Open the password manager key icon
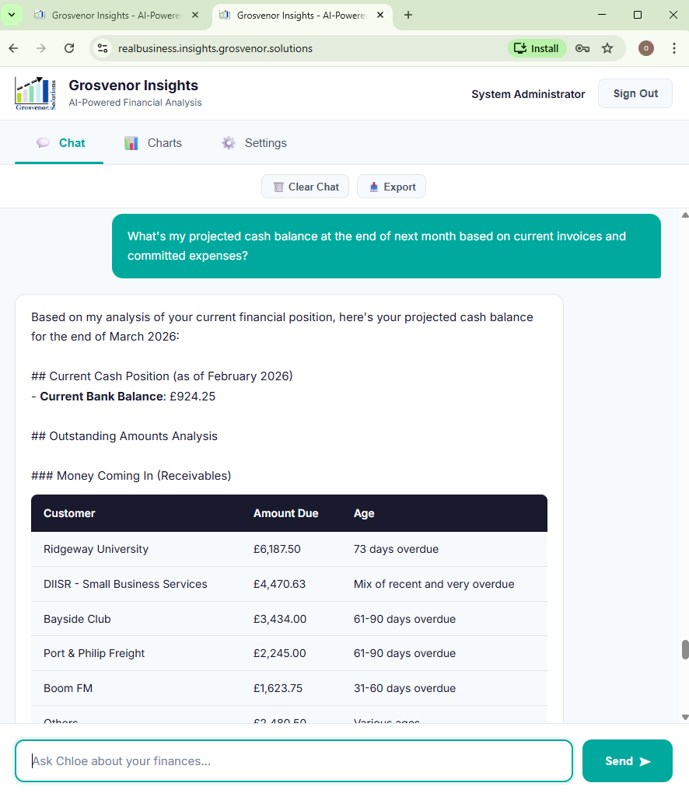 [582, 48]
